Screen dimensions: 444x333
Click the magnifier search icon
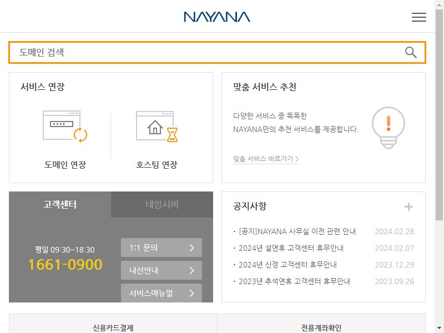[x=411, y=52]
